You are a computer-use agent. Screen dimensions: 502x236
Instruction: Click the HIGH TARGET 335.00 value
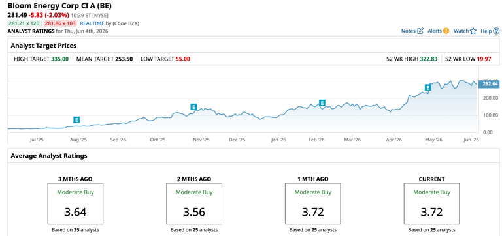pos(60,59)
